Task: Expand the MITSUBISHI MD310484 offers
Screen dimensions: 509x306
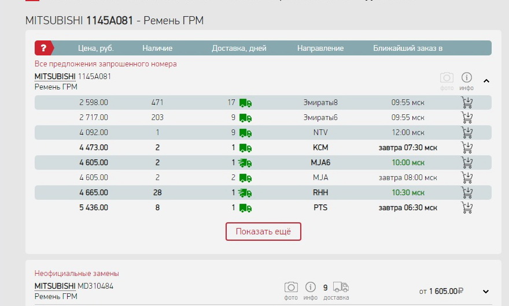Action: tap(486, 292)
